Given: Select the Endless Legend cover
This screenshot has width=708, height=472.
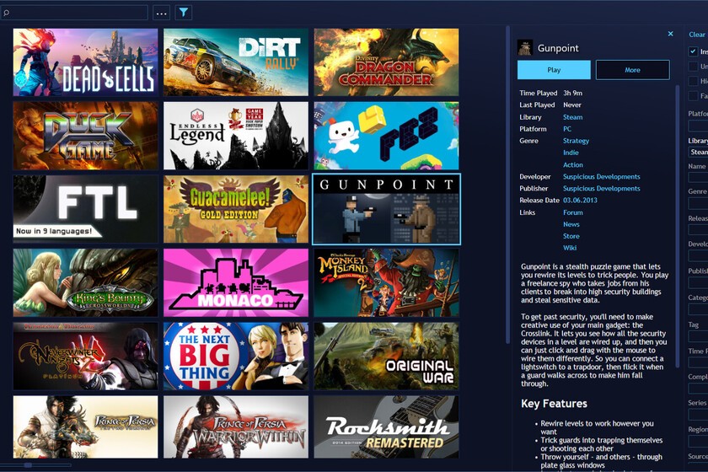Looking at the screenshot, I should coord(236,136).
